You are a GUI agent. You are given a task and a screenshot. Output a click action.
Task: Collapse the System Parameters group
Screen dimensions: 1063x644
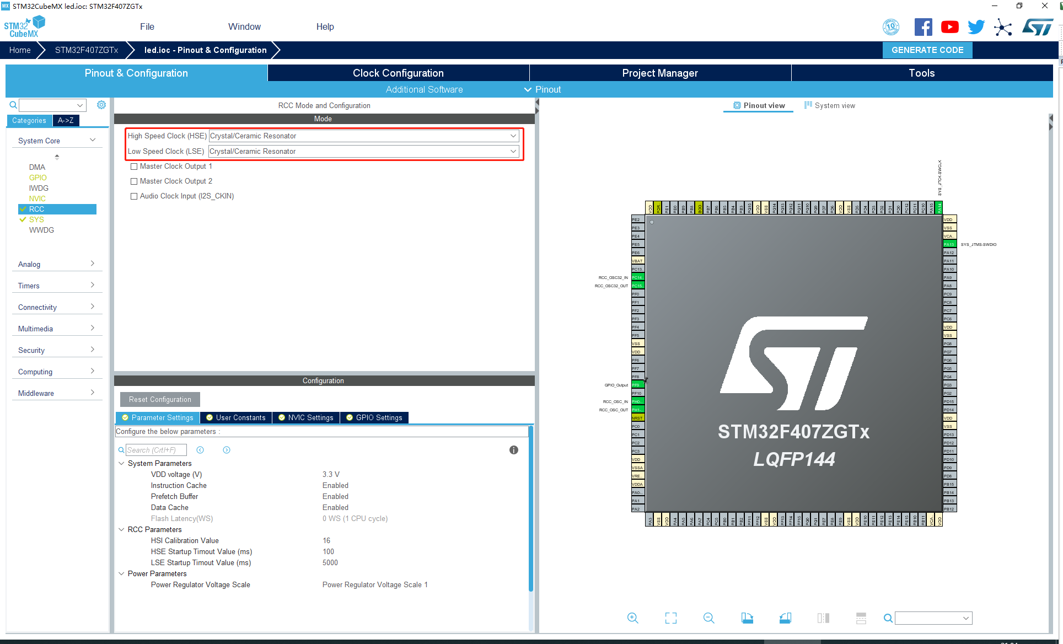[x=122, y=463]
